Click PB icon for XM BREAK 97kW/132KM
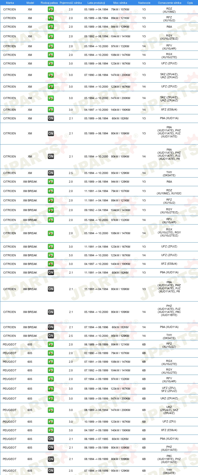 click(51, 220)
